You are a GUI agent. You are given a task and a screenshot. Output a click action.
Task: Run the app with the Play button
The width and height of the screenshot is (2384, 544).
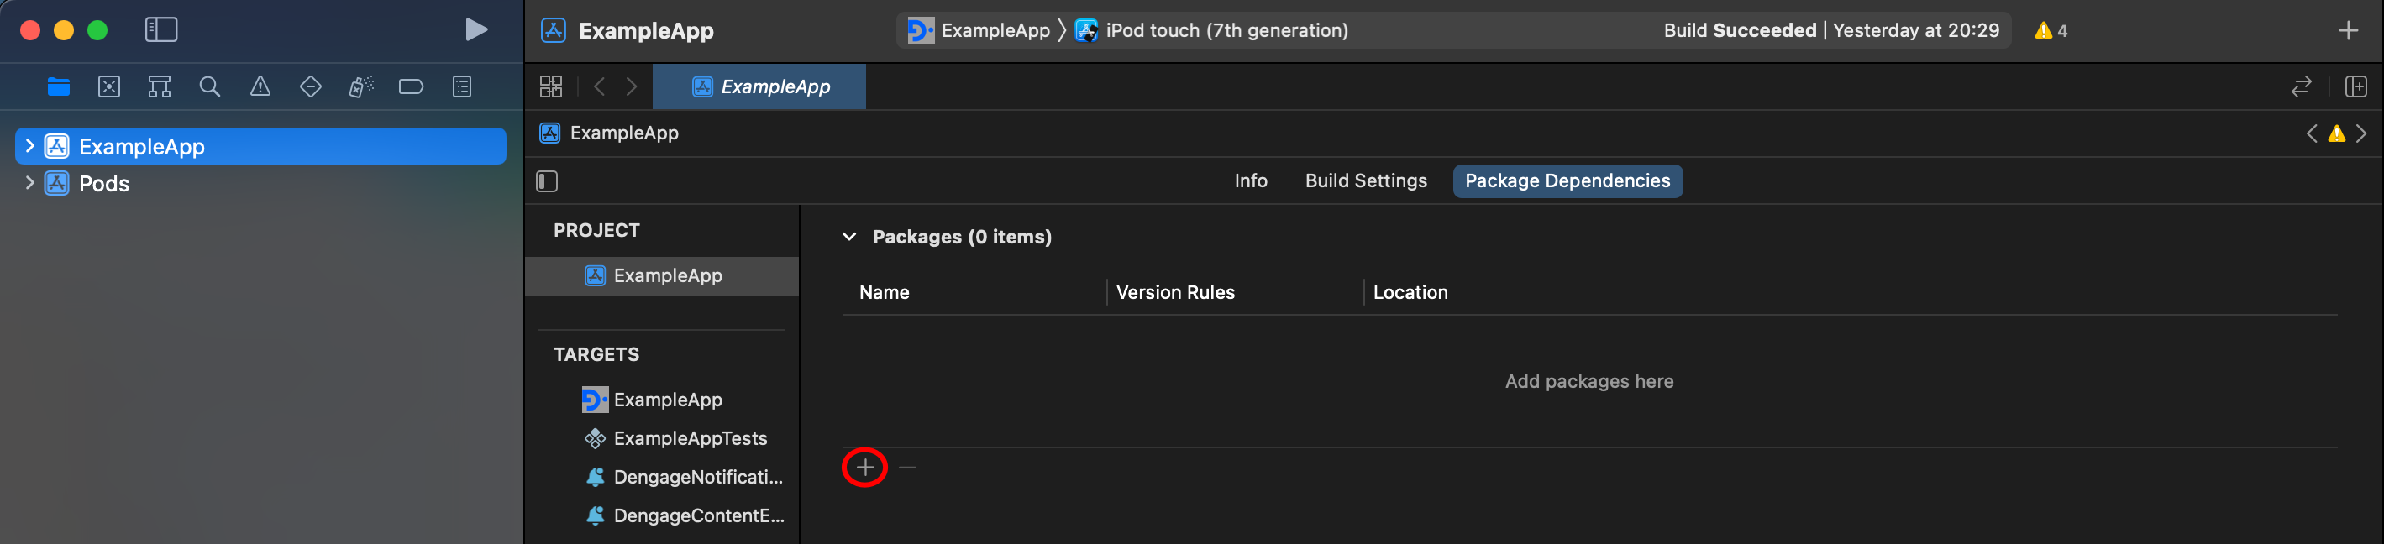(475, 30)
